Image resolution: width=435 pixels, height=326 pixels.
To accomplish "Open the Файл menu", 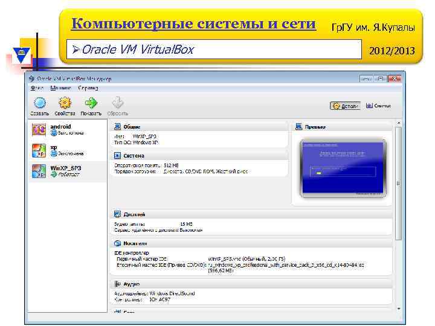I will click(37, 88).
